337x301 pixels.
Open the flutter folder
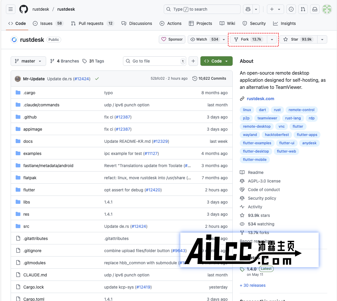(29, 190)
